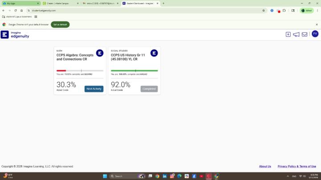Click the Imagine Edgenuity logo

point(15,35)
